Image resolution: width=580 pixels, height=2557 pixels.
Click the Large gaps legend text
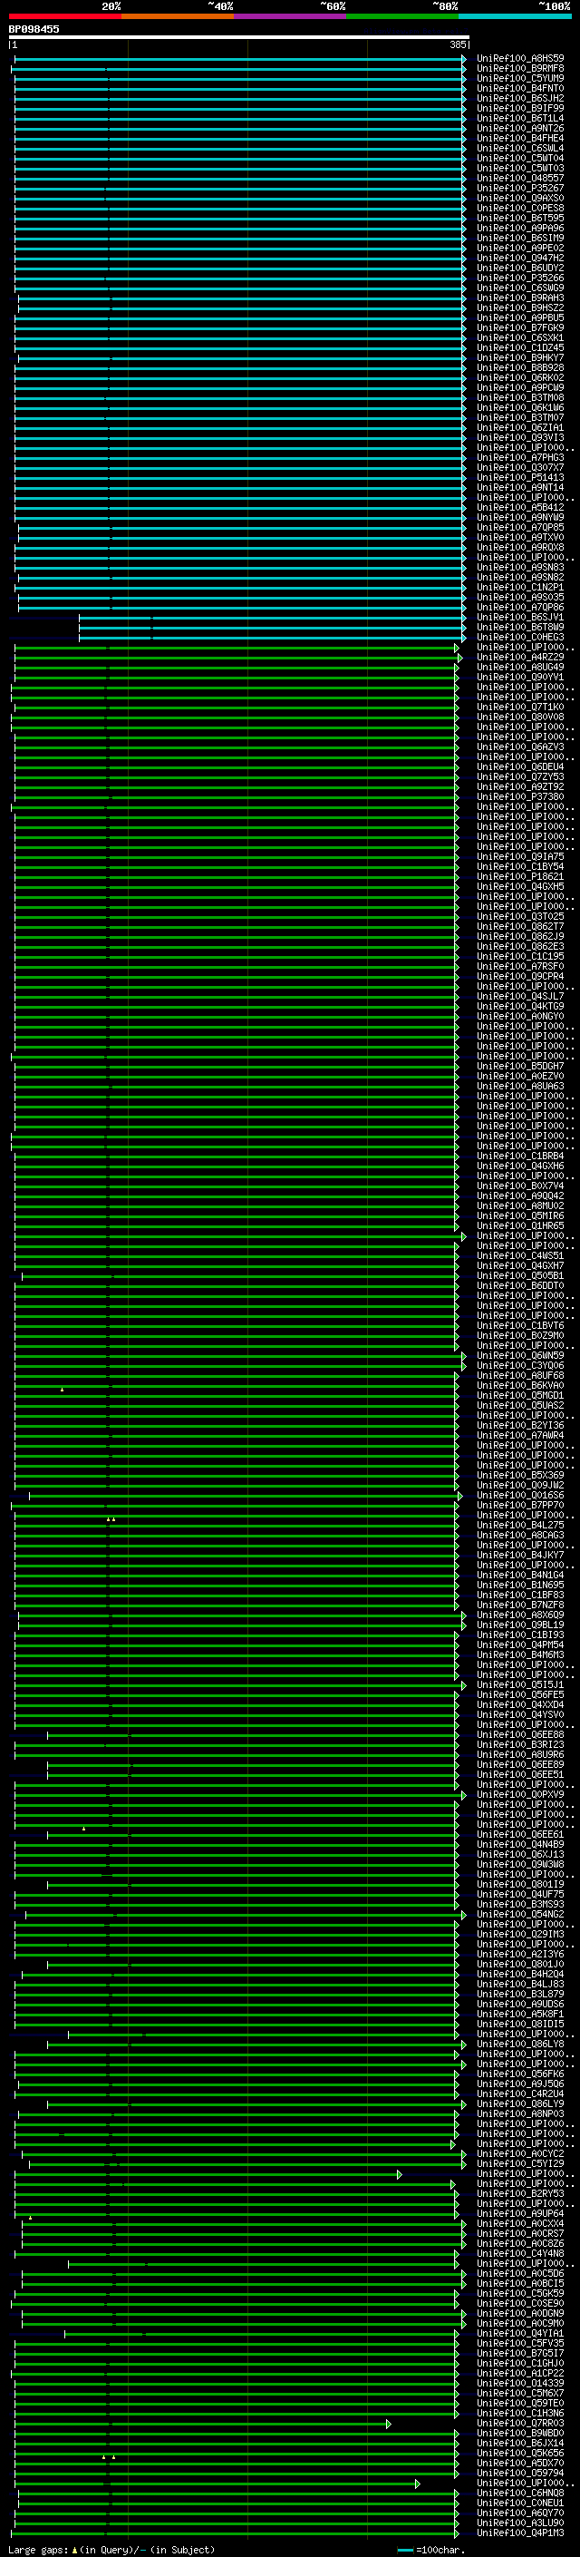pos(111,2550)
